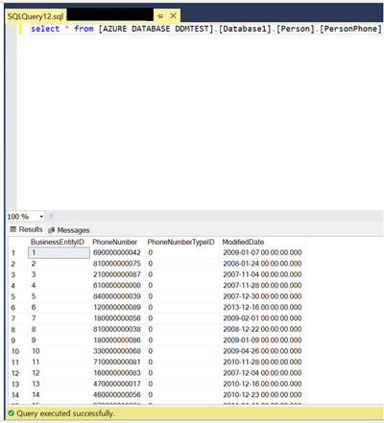Image resolution: width=384 pixels, height=423 pixels.
Task: Click the date cell 2013-12-16 00:00:00.000
Action: coord(262,307)
